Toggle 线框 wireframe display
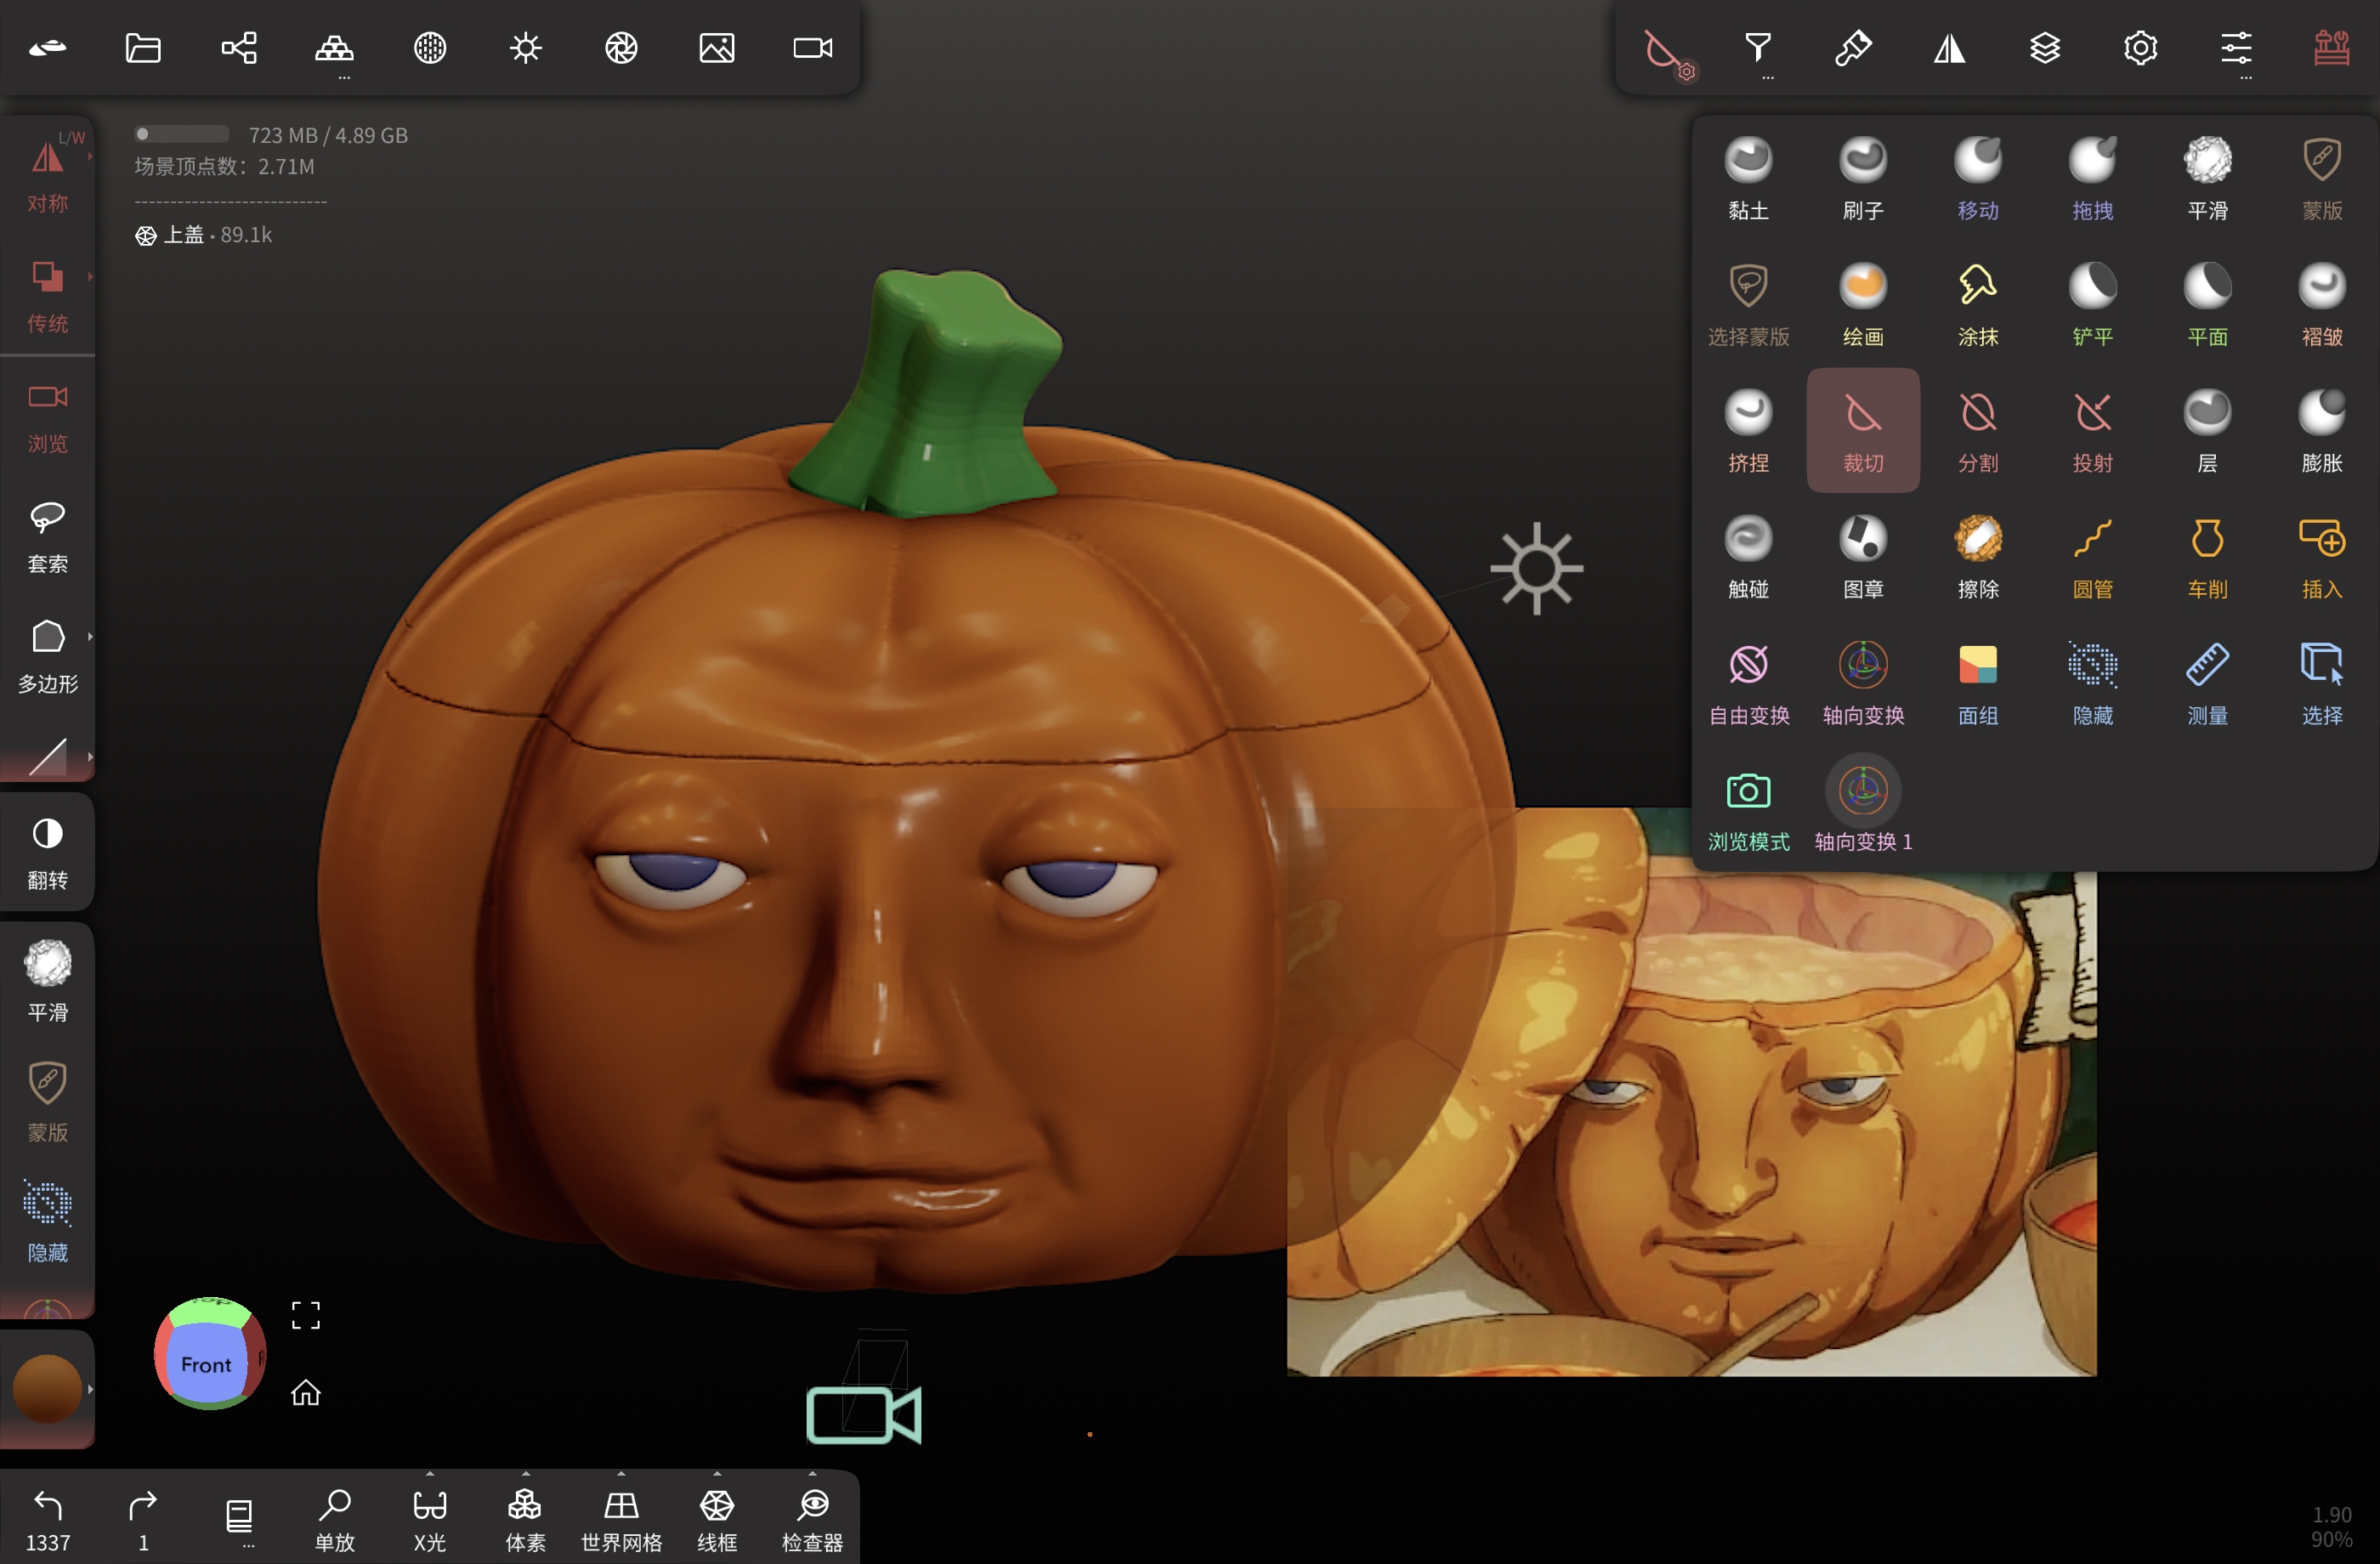Screen dimensions: 2380x1564 (716, 1518)
